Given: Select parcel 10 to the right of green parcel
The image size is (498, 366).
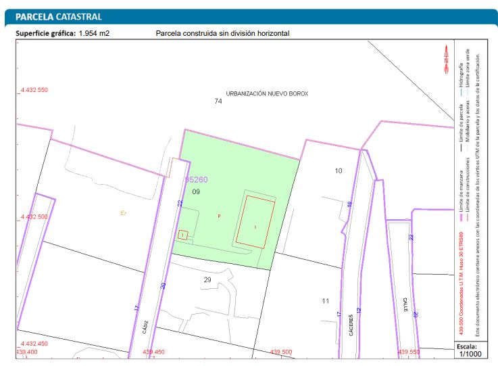Looking at the screenshot, I should click(x=339, y=170).
